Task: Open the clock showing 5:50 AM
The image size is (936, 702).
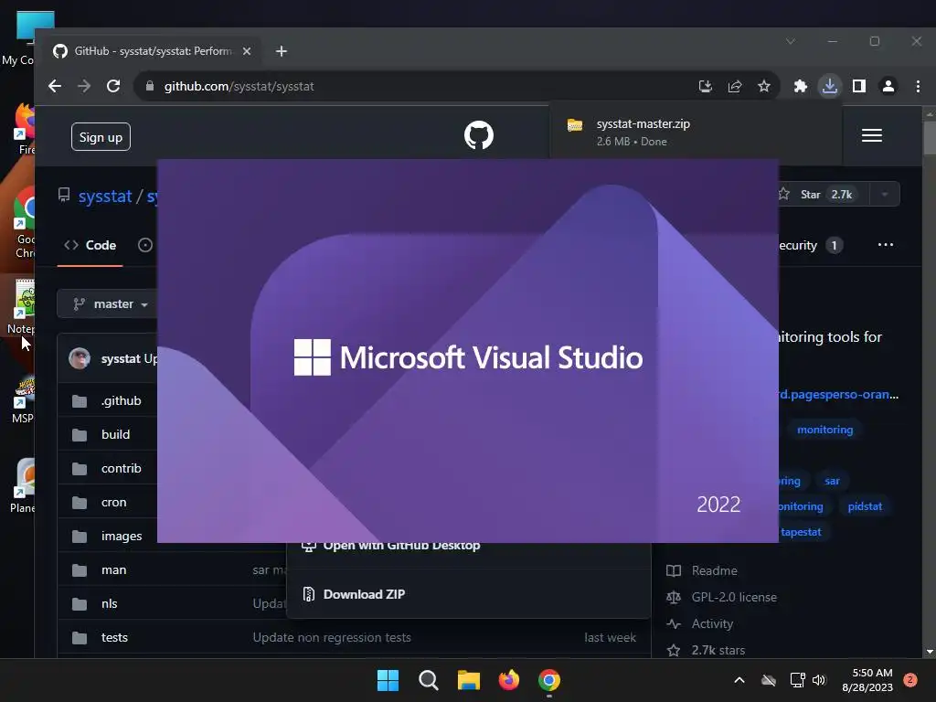Action: [x=867, y=680]
